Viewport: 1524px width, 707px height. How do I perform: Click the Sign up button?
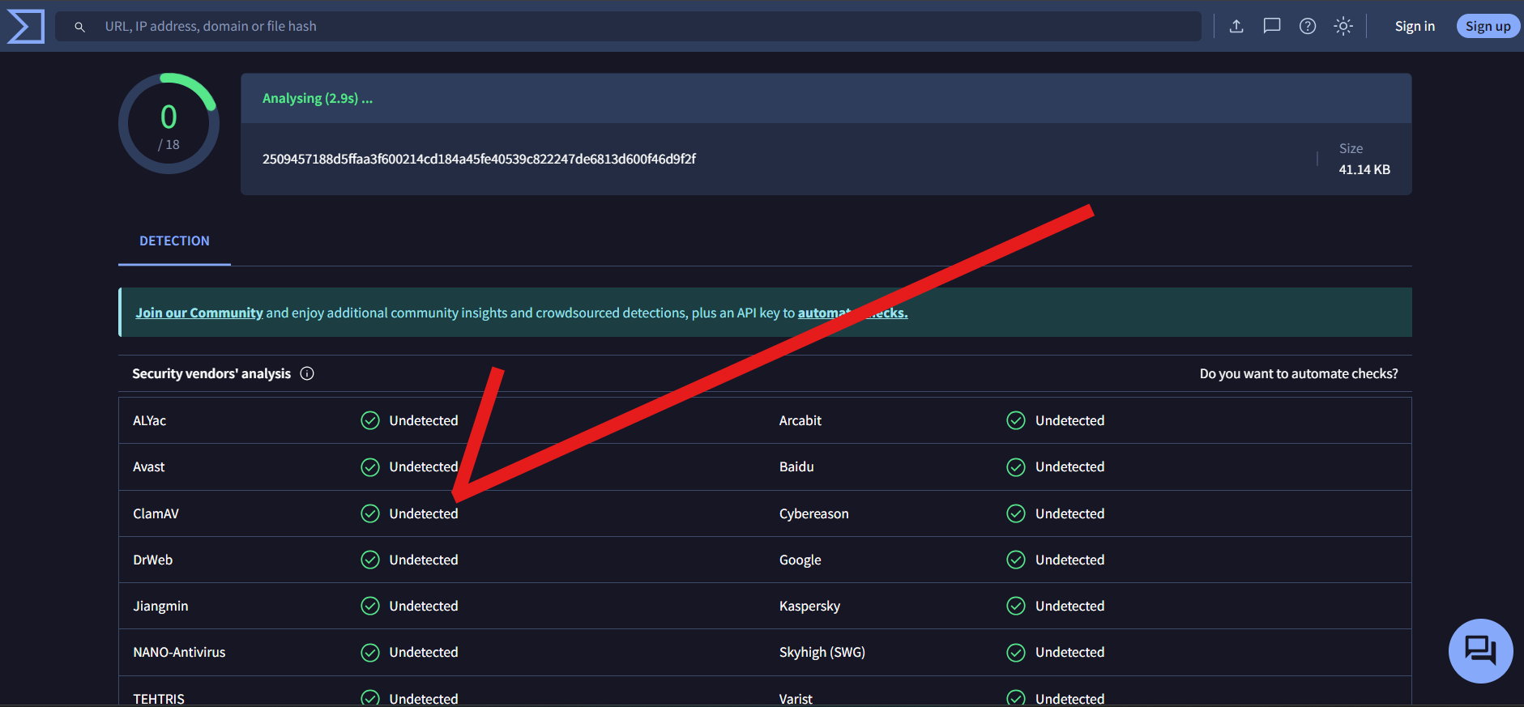click(1488, 26)
